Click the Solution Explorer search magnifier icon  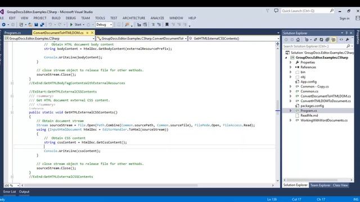[348, 46]
